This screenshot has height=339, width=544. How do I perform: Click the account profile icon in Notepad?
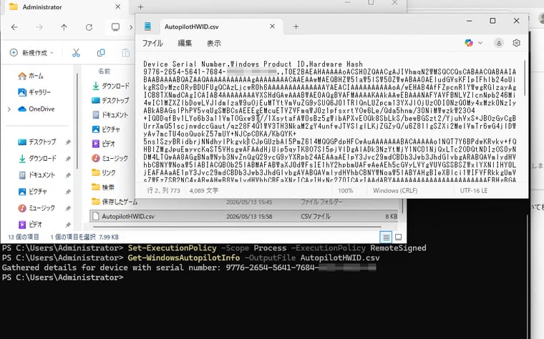(499, 43)
